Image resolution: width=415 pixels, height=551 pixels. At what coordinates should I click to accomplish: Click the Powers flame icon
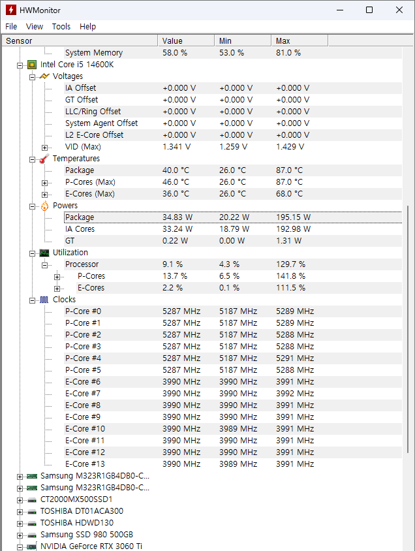point(44,206)
